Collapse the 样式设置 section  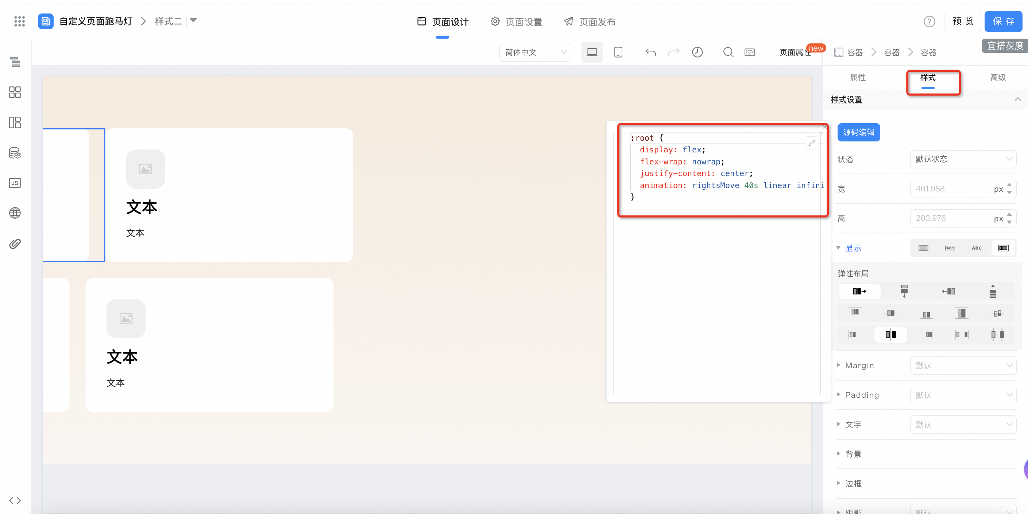(1018, 99)
